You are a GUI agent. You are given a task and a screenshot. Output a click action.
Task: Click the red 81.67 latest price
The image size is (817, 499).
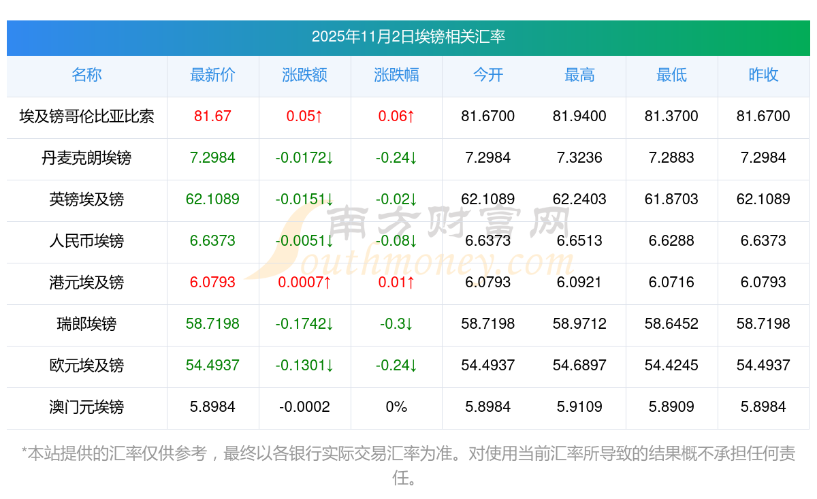click(212, 116)
